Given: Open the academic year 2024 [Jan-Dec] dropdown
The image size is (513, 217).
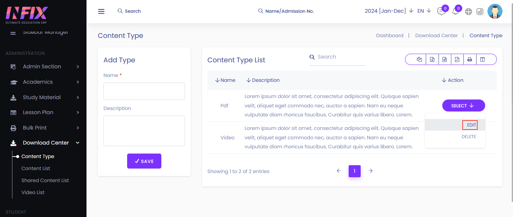Looking at the screenshot, I should (x=389, y=11).
